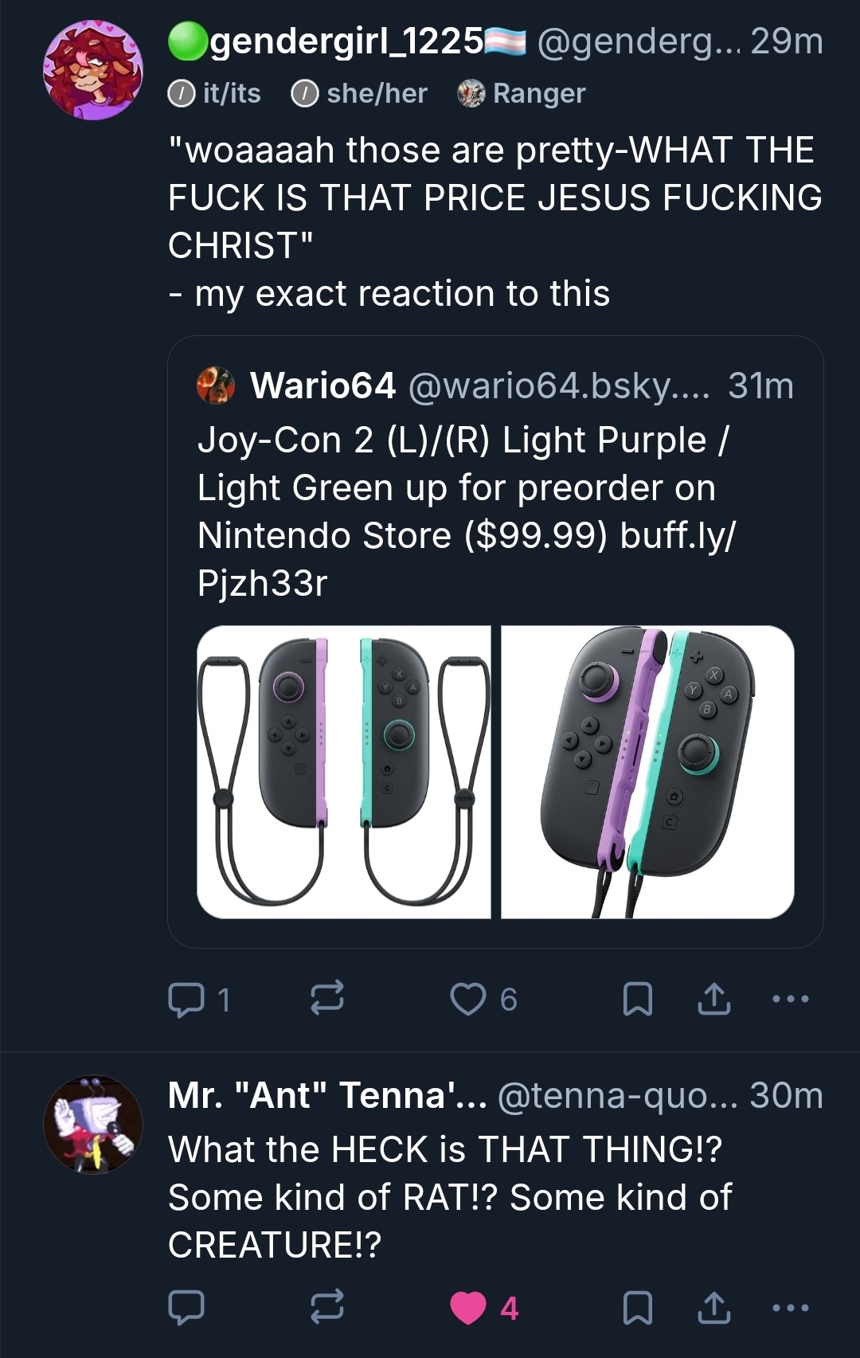The width and height of the screenshot is (860, 1358).
Task: Repost gendergirl_1225's quote post
Action: click(326, 998)
